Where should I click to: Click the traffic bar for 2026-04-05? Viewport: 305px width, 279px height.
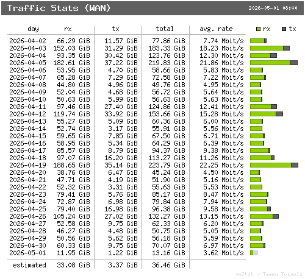pos(274,63)
